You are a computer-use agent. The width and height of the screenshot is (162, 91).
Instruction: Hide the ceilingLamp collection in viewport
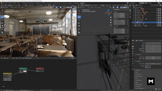click(x=157, y=14)
